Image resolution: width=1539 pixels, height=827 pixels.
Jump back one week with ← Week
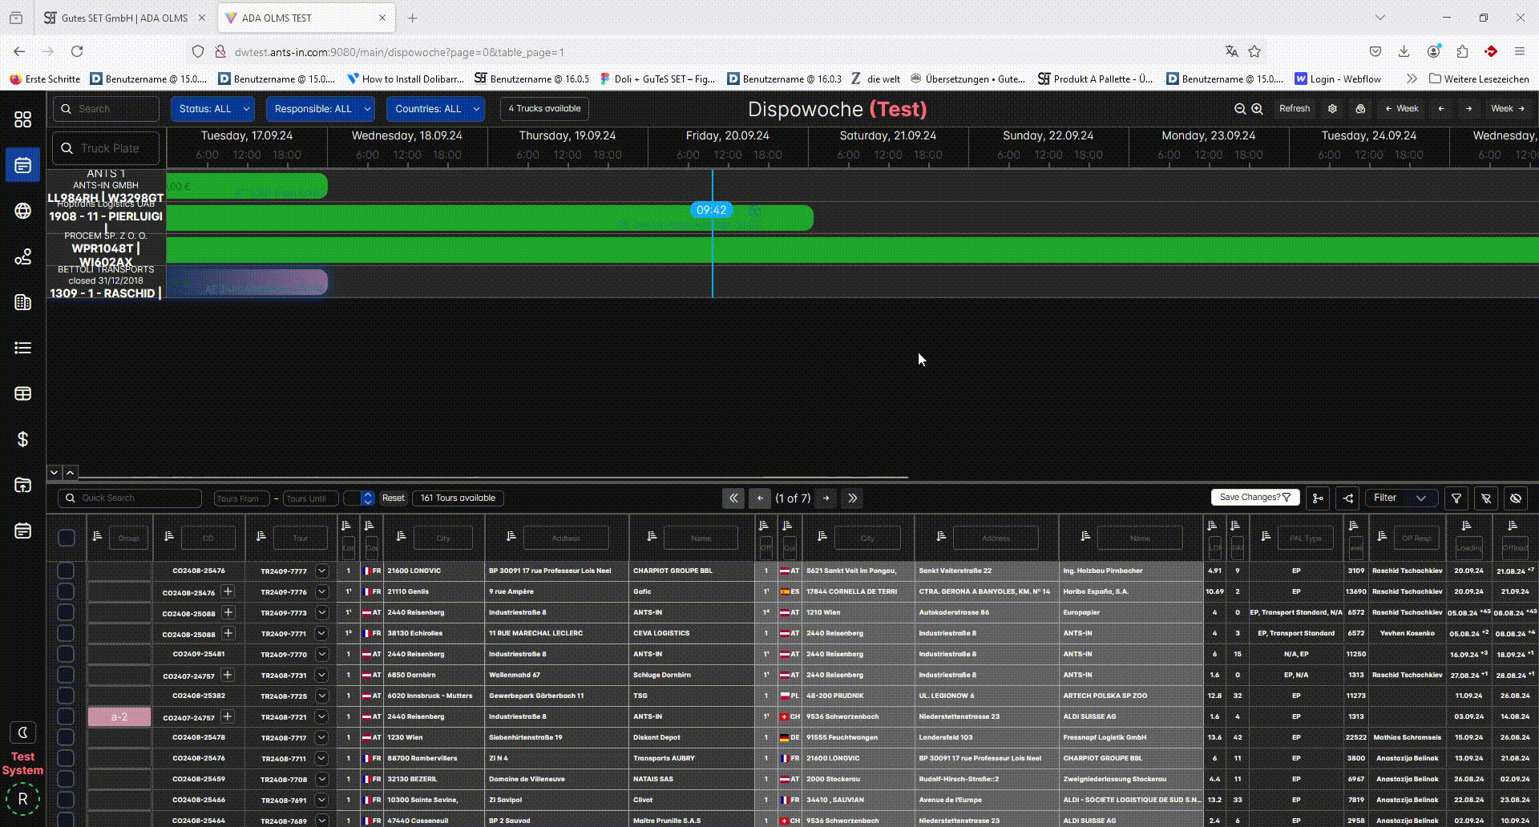1402,109
